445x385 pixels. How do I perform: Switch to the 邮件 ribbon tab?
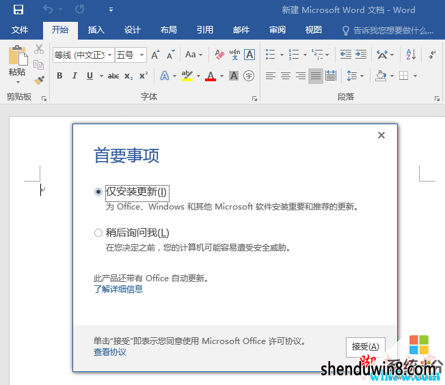[241, 30]
